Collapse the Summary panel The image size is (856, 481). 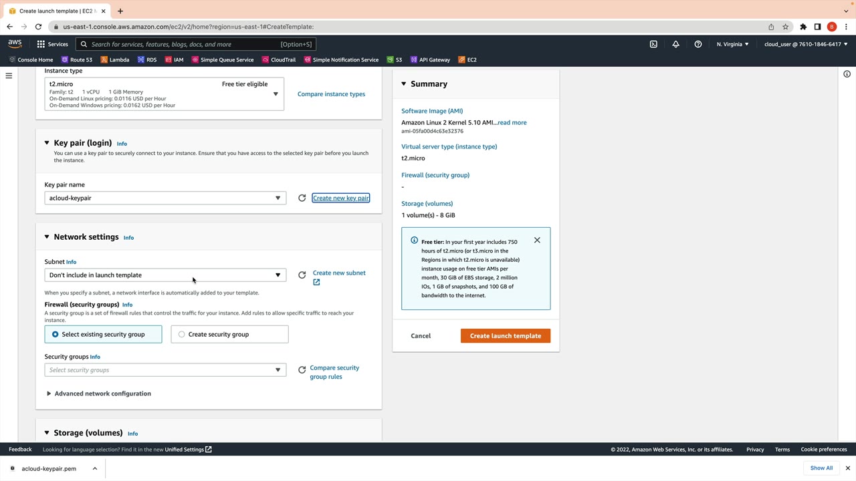tap(404, 84)
